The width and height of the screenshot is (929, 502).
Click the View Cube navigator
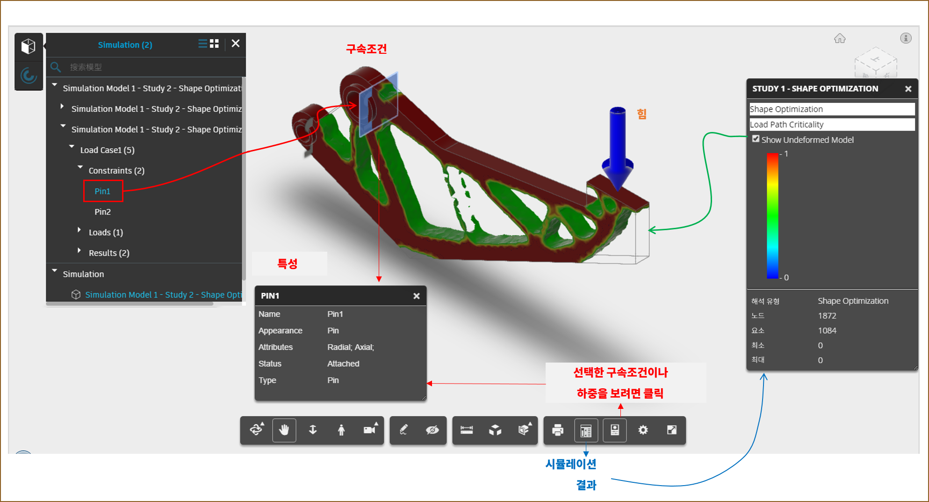(875, 62)
